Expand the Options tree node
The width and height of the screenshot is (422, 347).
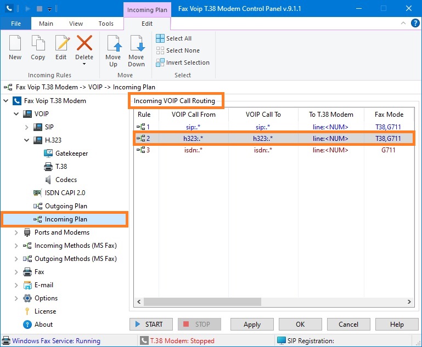[16, 298]
